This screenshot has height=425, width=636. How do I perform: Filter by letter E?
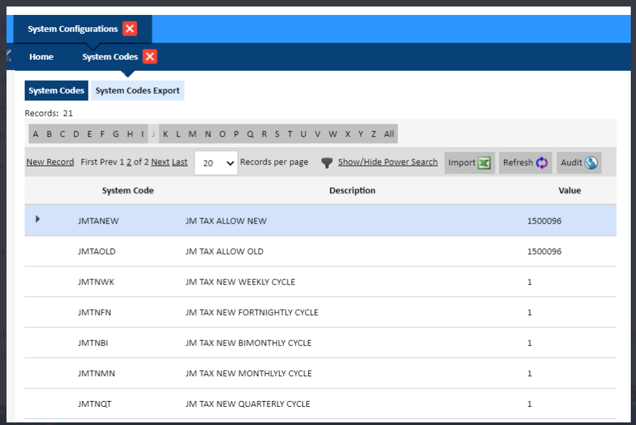[90, 134]
